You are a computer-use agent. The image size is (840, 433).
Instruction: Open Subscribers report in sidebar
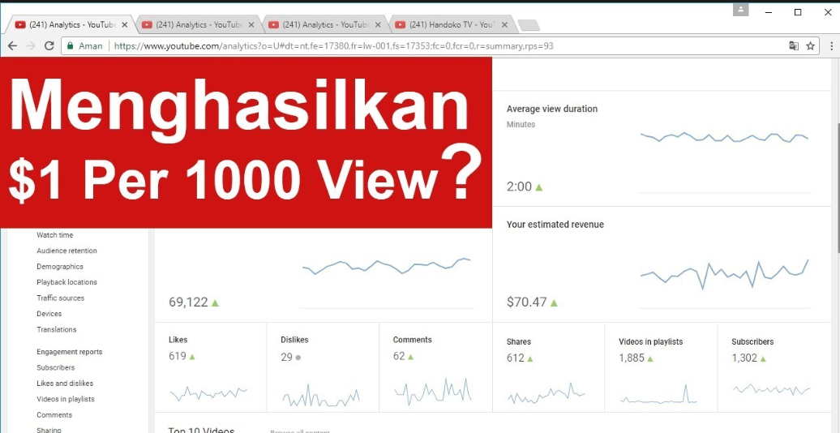56,367
